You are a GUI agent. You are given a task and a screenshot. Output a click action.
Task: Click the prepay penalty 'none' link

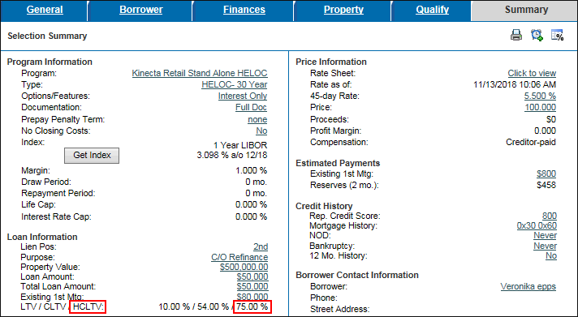tap(257, 120)
